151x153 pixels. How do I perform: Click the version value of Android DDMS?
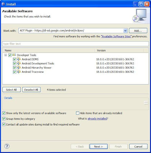115,59
